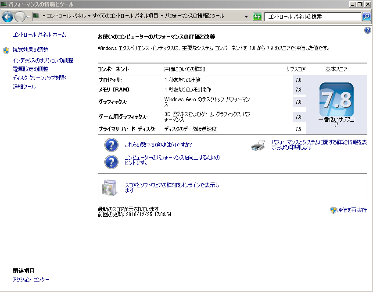Open 視覚効果の調整 link
This screenshot has height=292, width=373.
pos(30,50)
